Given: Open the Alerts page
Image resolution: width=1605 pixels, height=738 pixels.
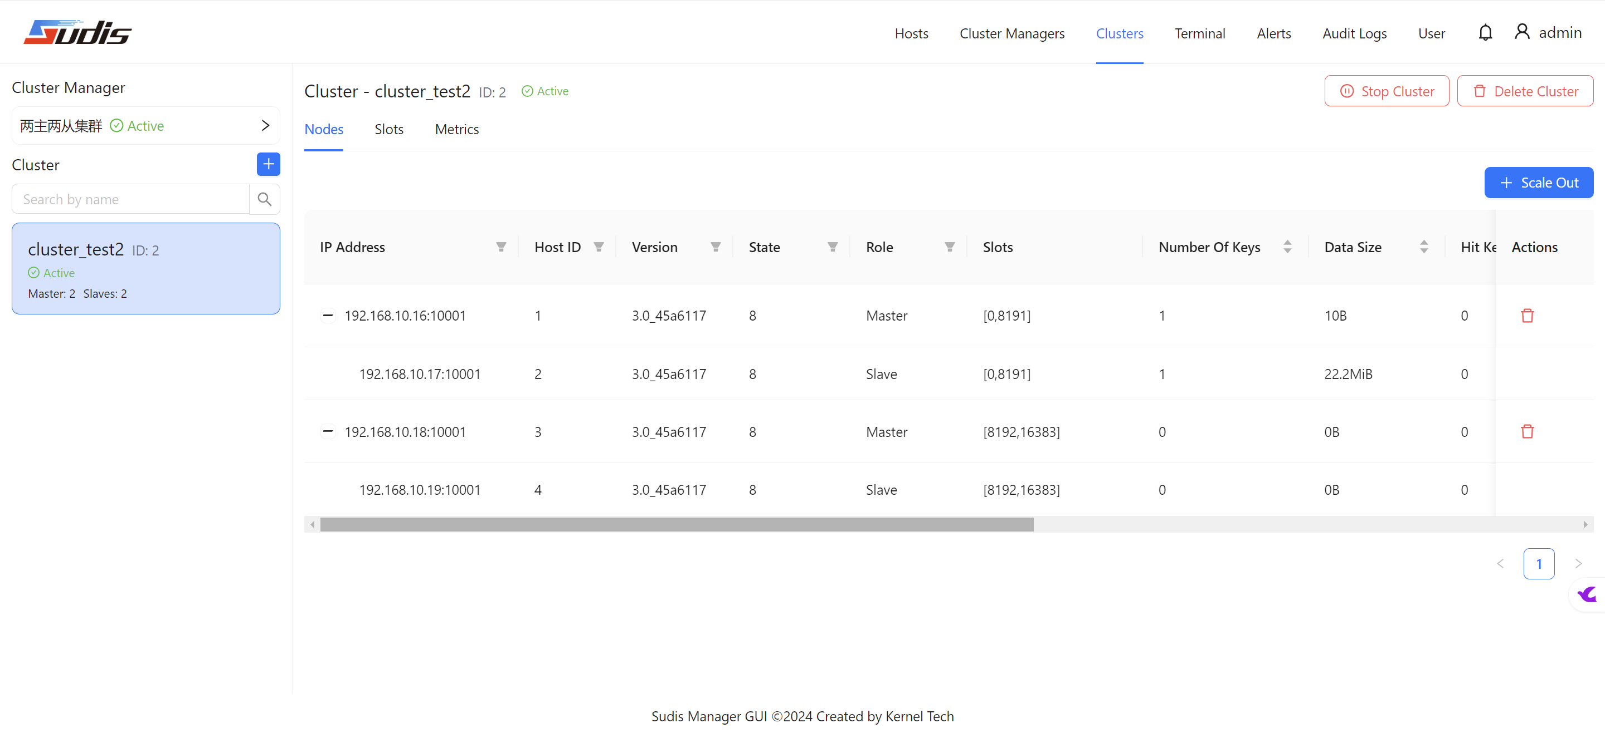Looking at the screenshot, I should pos(1273,33).
